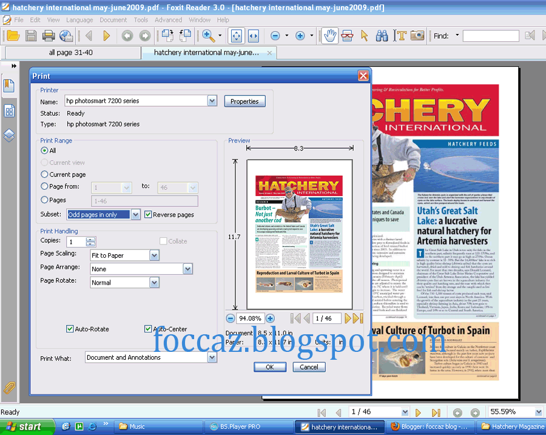Open the printer Name dropdown
The height and width of the screenshot is (435, 546).
pyautogui.click(x=212, y=101)
